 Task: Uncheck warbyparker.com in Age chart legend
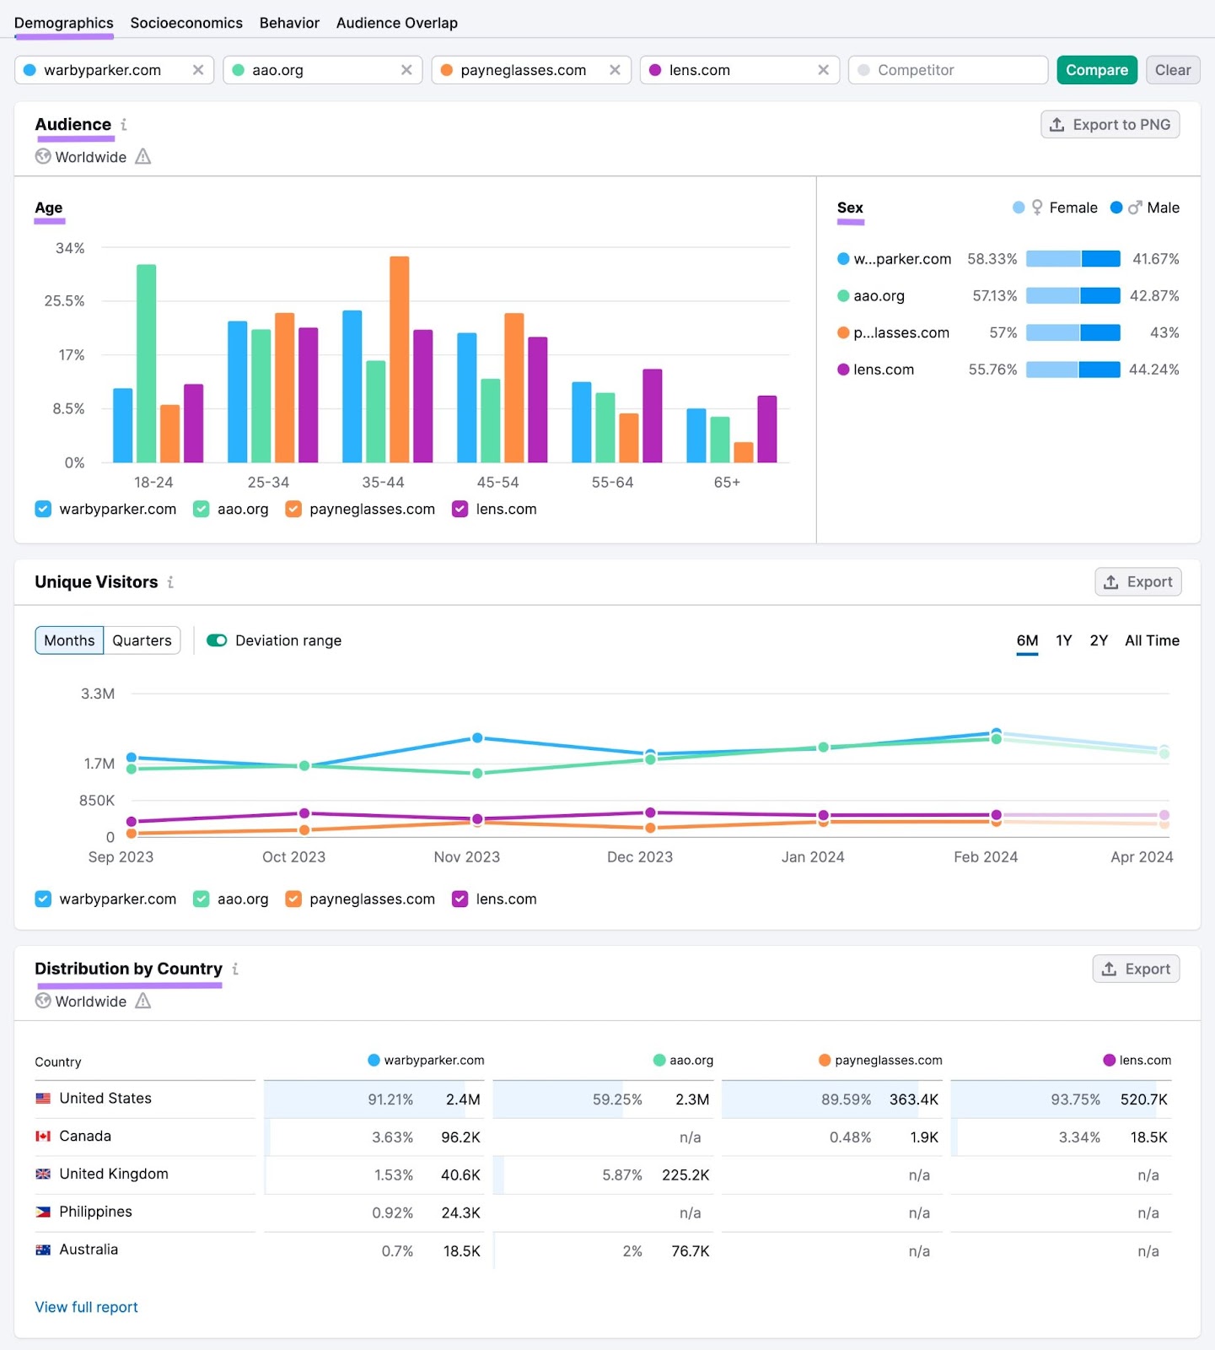[x=44, y=510]
